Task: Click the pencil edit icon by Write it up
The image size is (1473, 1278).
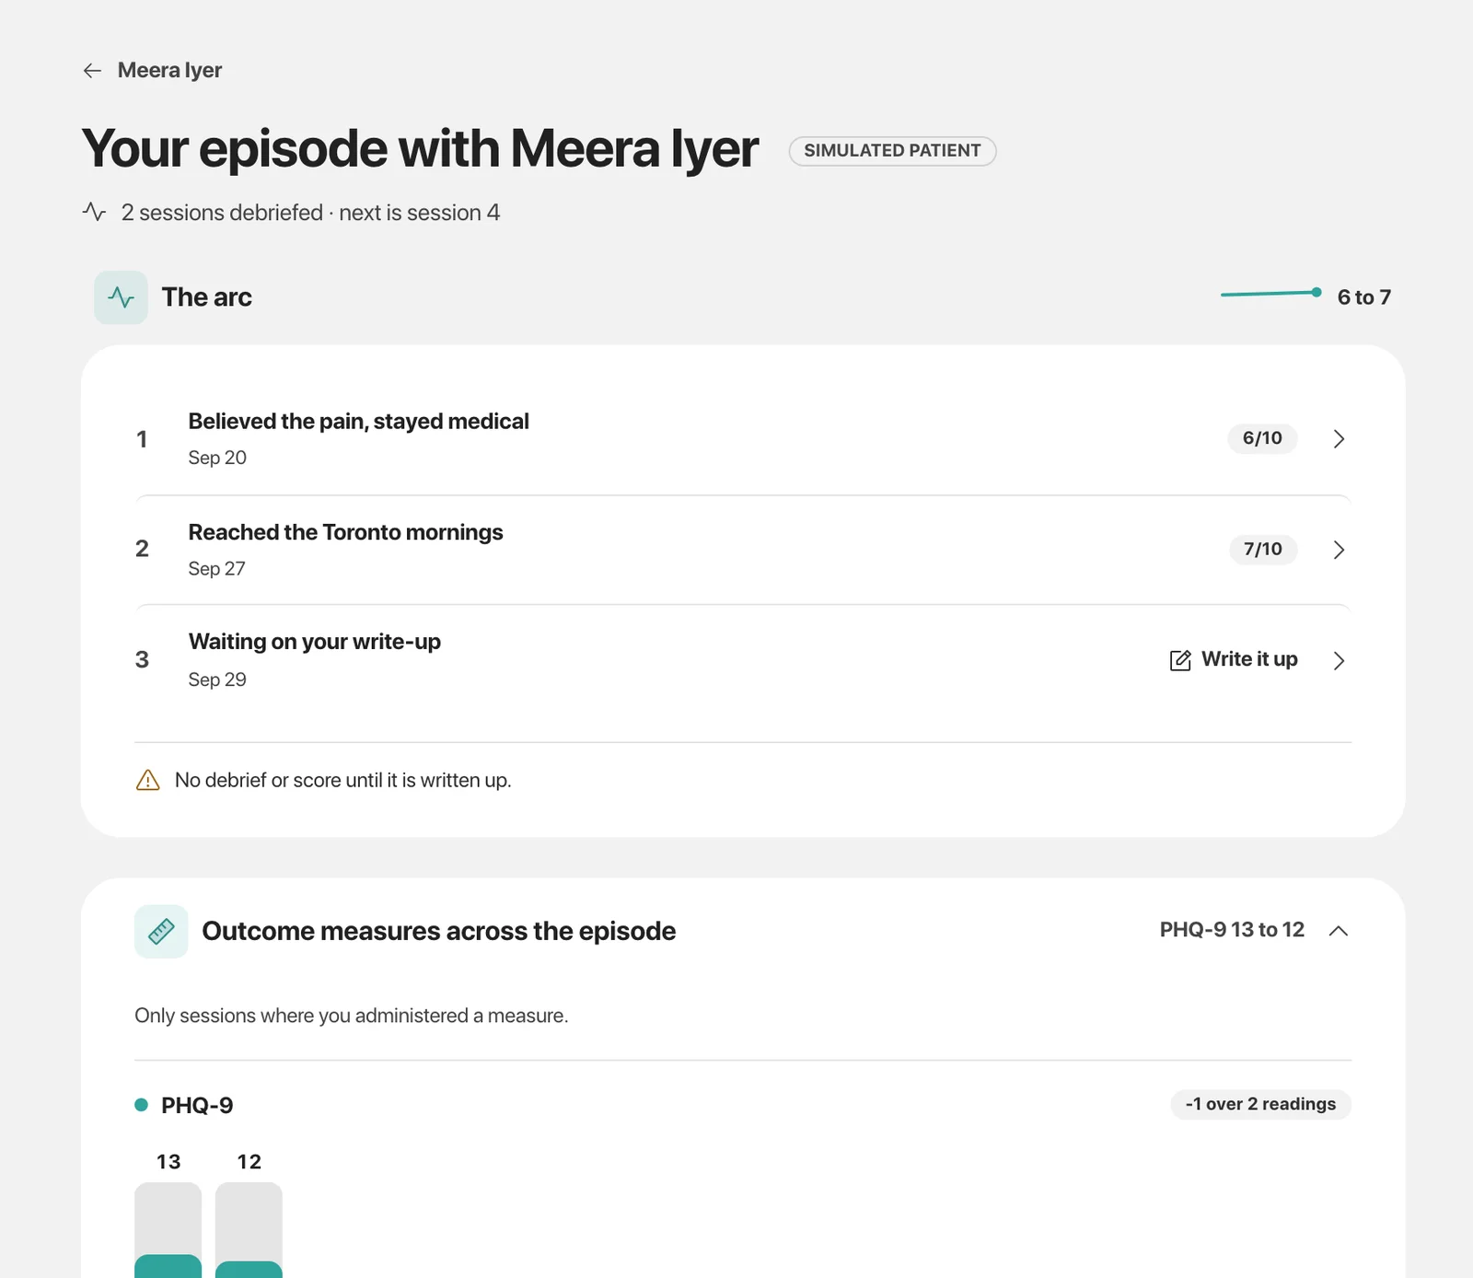Action: click(x=1180, y=660)
